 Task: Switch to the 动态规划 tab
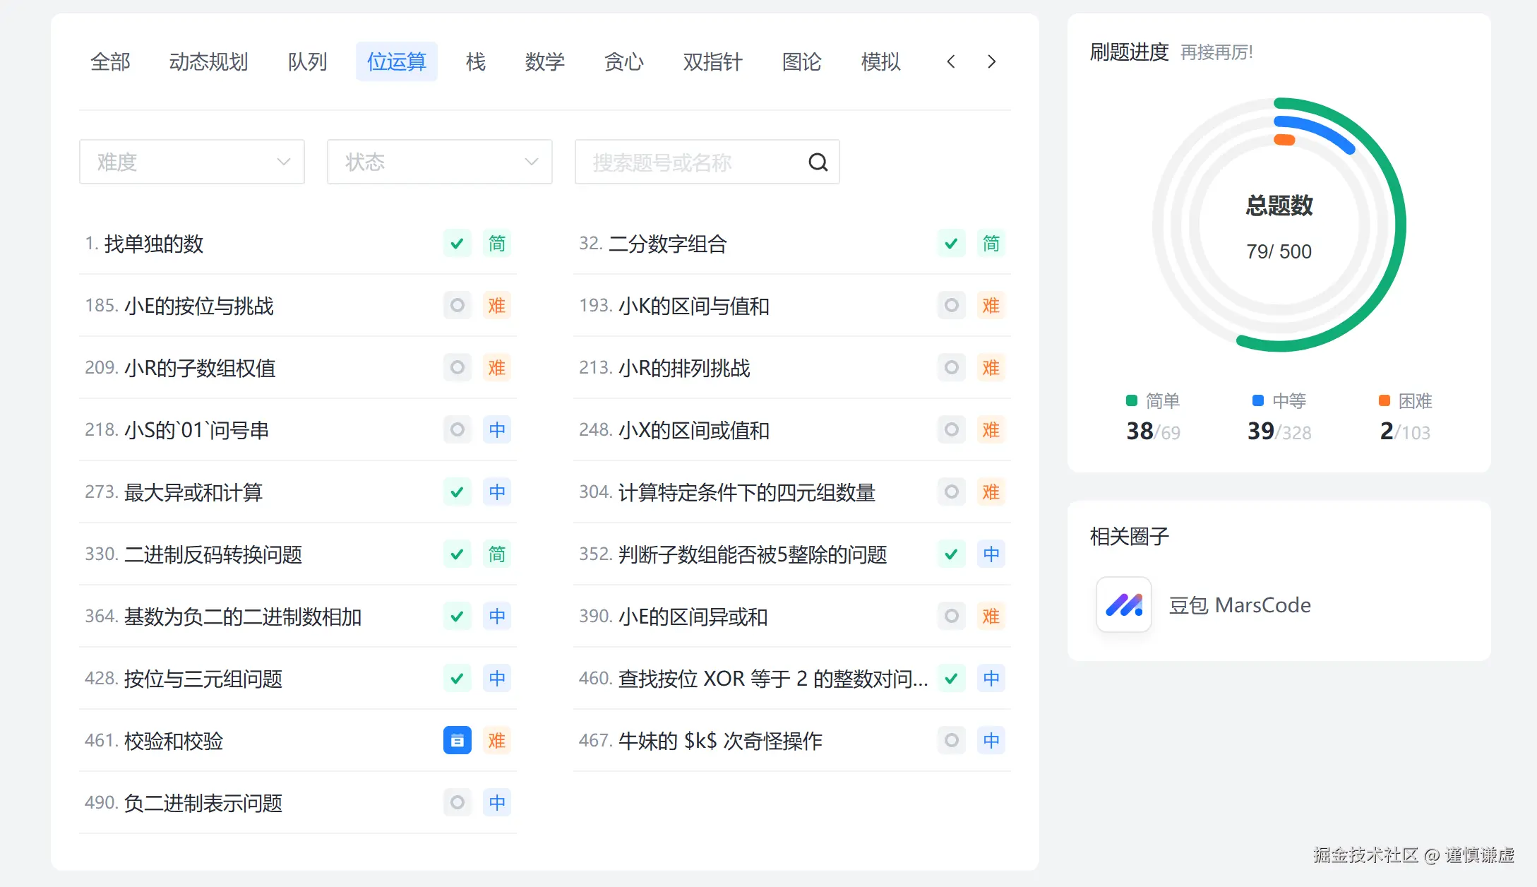[208, 62]
